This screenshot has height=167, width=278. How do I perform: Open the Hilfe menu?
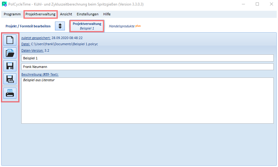coord(107,14)
